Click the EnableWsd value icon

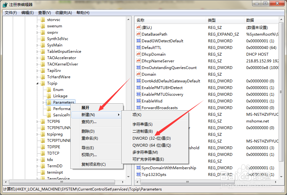click(x=138, y=101)
